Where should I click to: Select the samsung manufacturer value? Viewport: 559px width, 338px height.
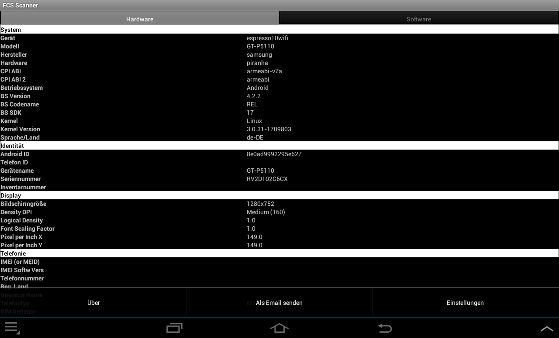pos(259,55)
